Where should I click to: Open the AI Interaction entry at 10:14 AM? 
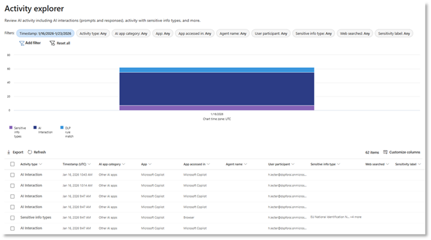[31, 185]
